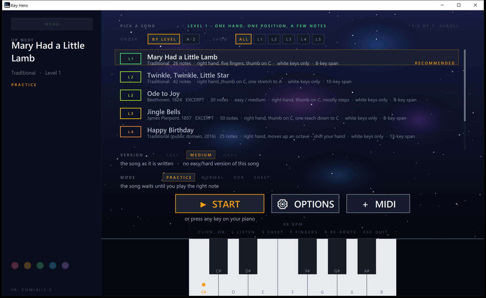Click the red finger 1 dot
The image size is (486, 298).
click(x=15, y=266)
